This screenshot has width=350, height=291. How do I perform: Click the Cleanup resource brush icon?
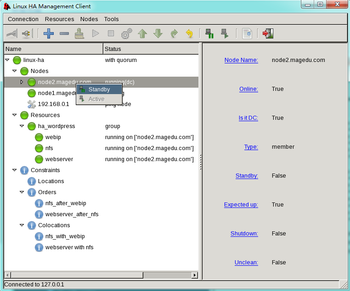tap(79, 34)
